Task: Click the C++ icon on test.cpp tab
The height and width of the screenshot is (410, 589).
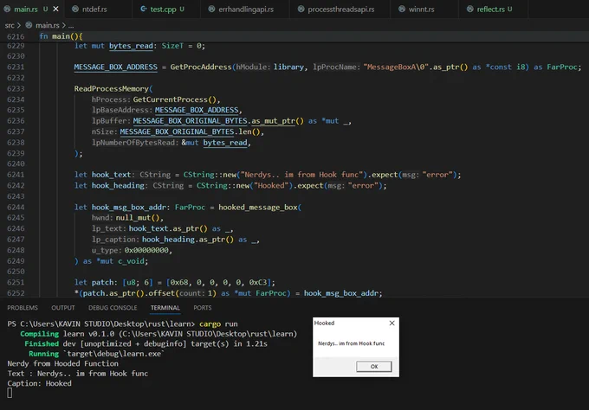Action: coord(143,9)
